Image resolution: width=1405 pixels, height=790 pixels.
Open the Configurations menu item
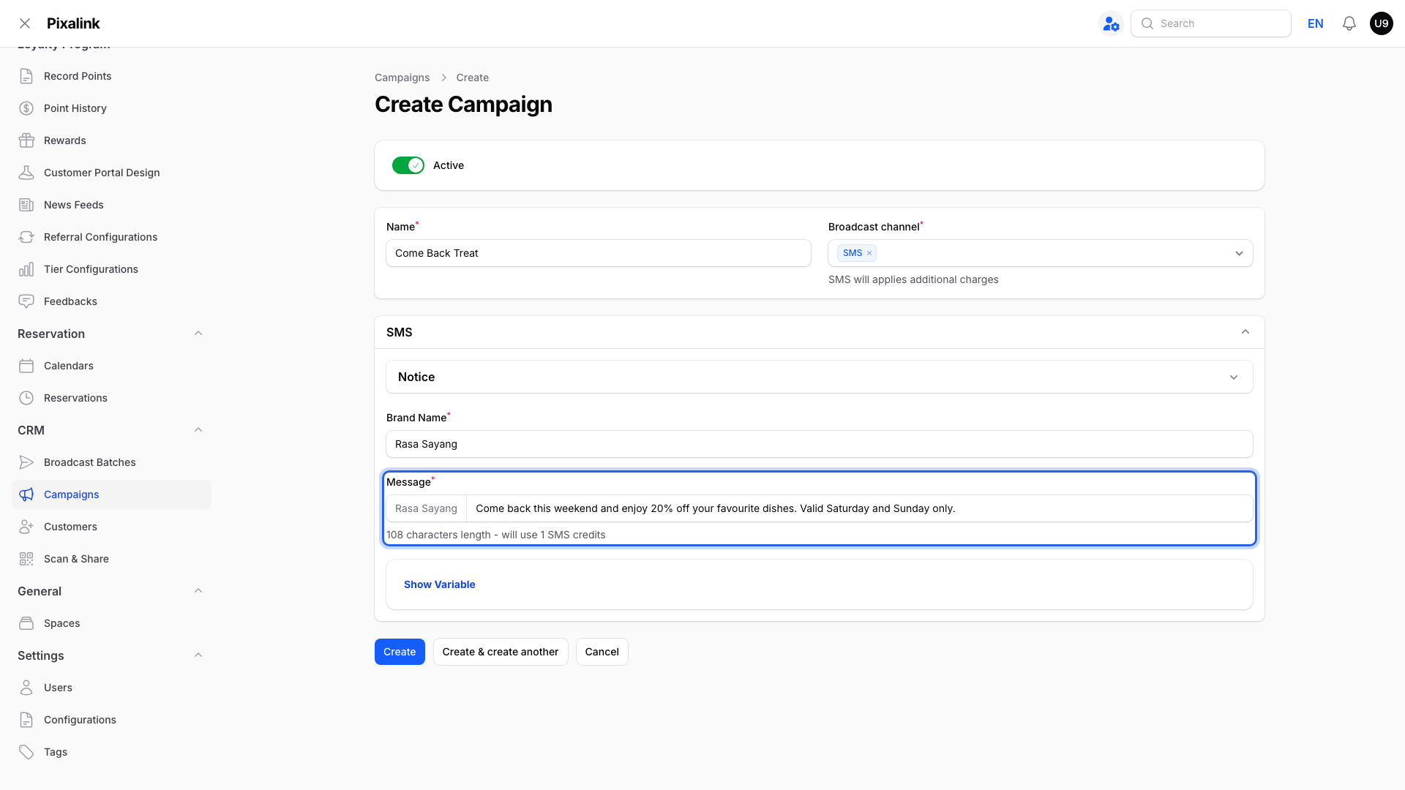click(x=111, y=720)
